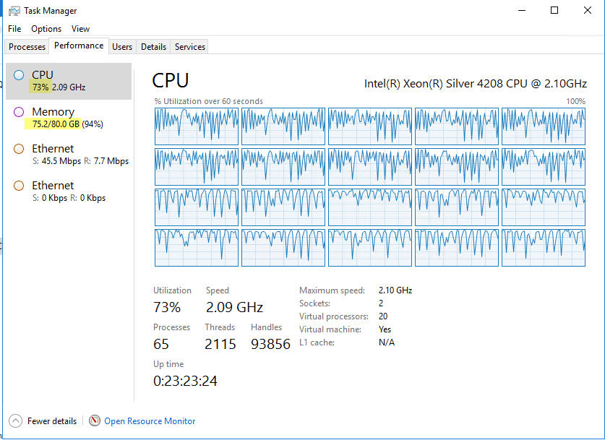605x440 pixels.
Task: Switch to the Users tab
Action: pyautogui.click(x=122, y=47)
